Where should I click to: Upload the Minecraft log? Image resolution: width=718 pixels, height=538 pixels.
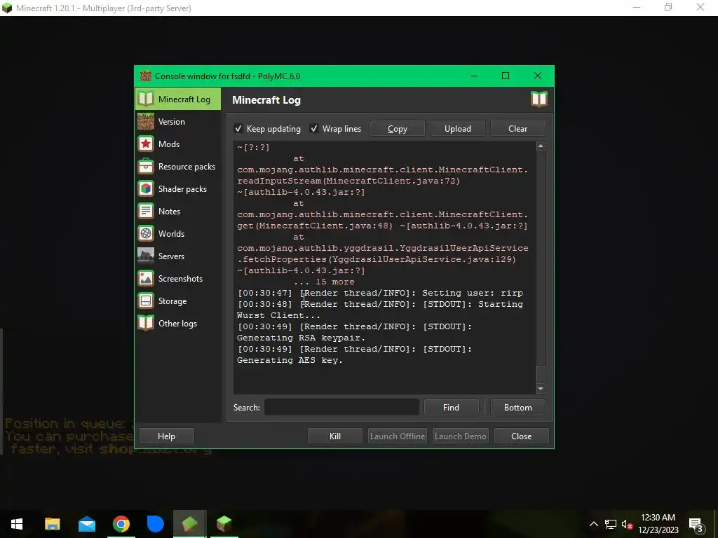457,129
